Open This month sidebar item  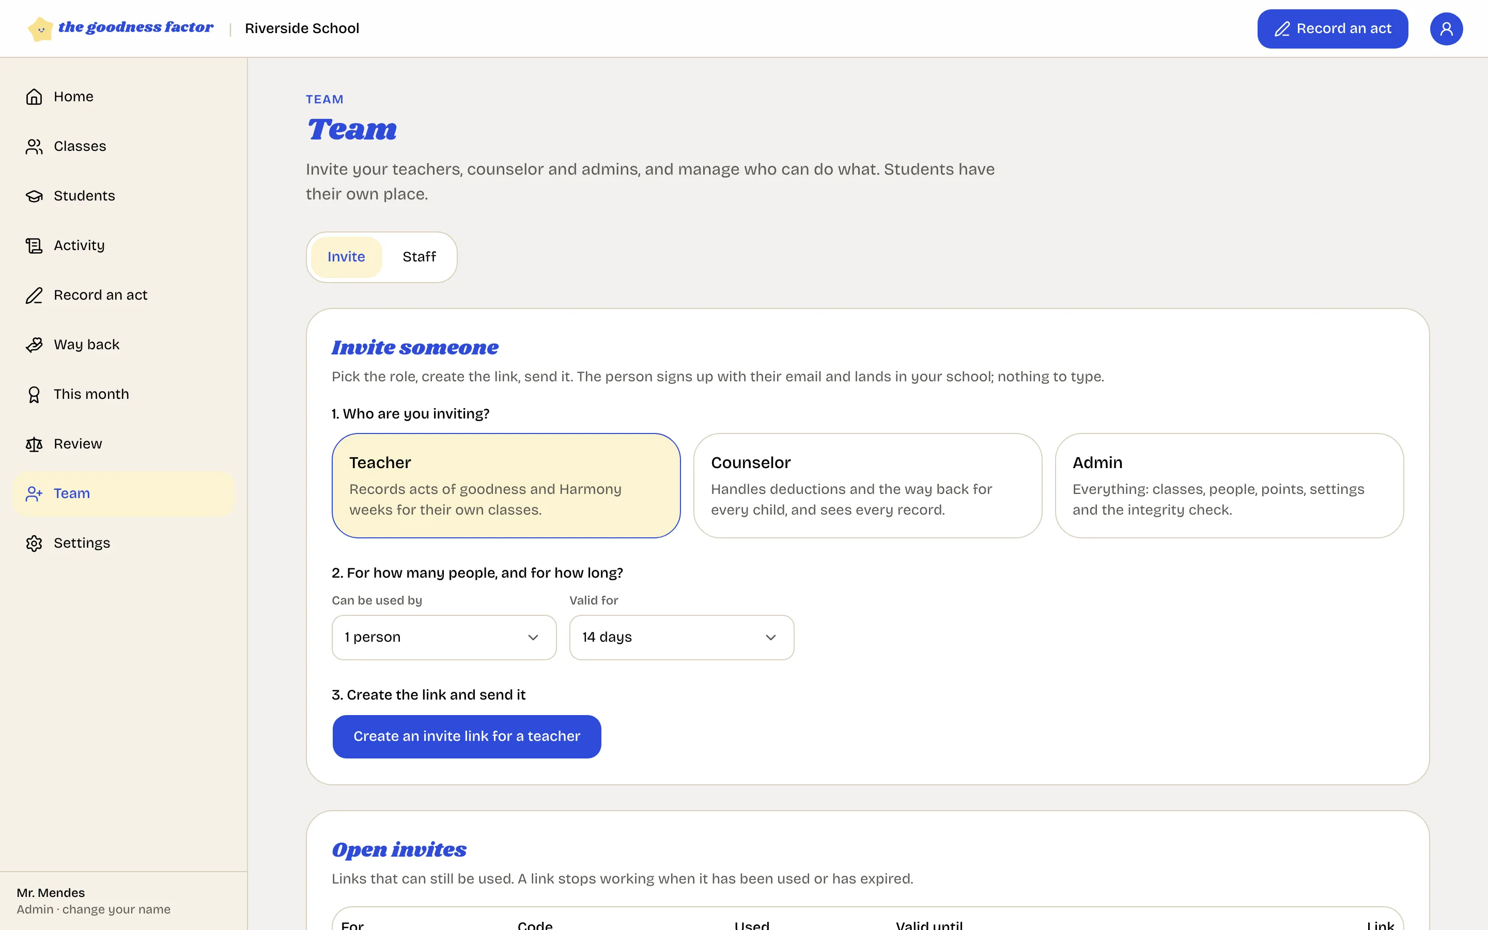(123, 394)
